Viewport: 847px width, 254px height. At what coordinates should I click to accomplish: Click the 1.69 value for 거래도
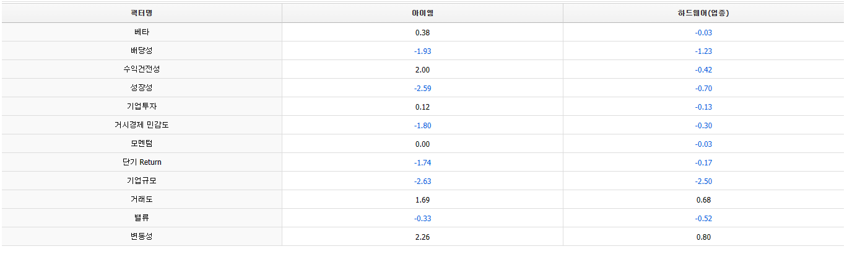pyautogui.click(x=422, y=199)
